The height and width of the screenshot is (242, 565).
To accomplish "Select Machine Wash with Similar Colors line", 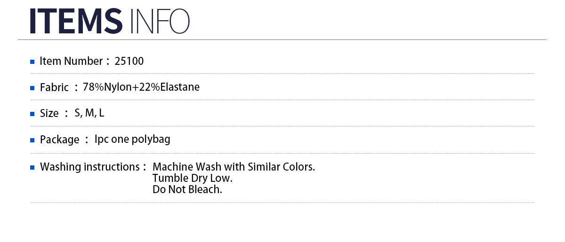I will 234,167.
